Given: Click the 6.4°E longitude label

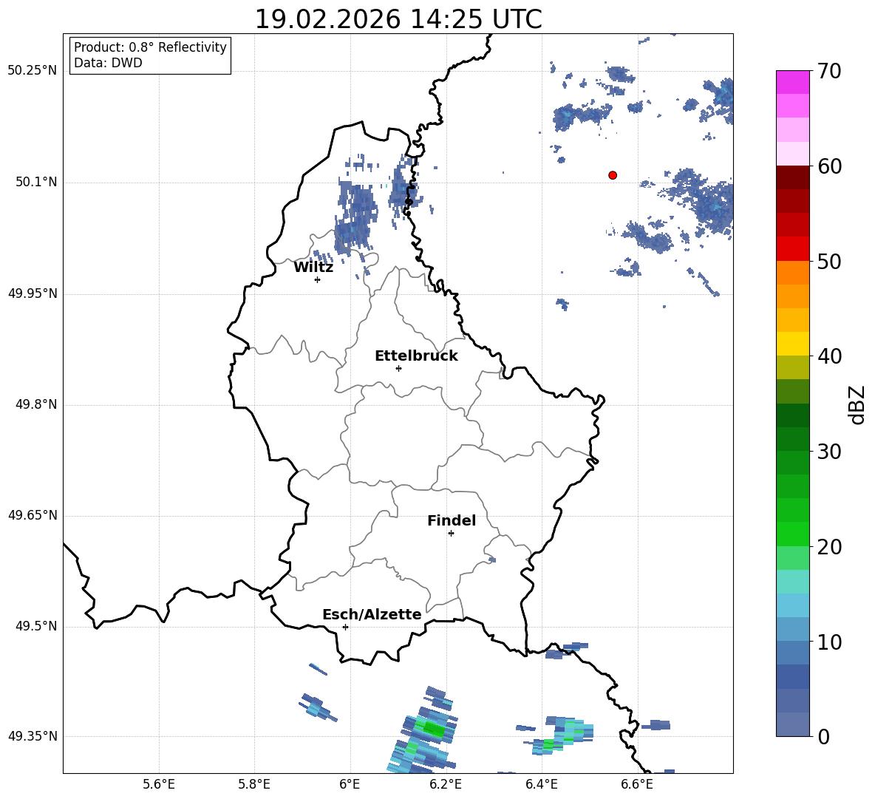Looking at the screenshot, I should click(541, 784).
